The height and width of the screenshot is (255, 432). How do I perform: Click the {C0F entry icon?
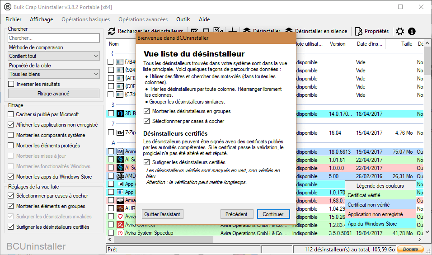120,86
